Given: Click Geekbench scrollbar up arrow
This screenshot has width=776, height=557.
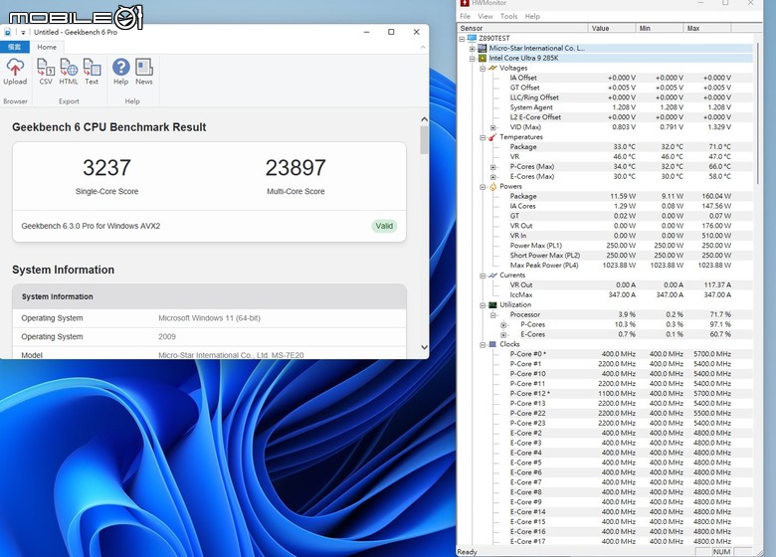Looking at the screenshot, I should 424,119.
